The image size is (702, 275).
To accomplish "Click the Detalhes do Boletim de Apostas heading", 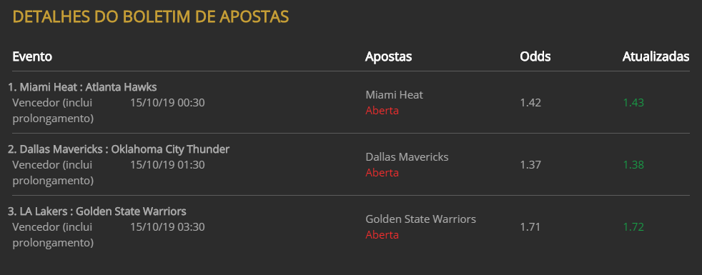I will point(151,16).
